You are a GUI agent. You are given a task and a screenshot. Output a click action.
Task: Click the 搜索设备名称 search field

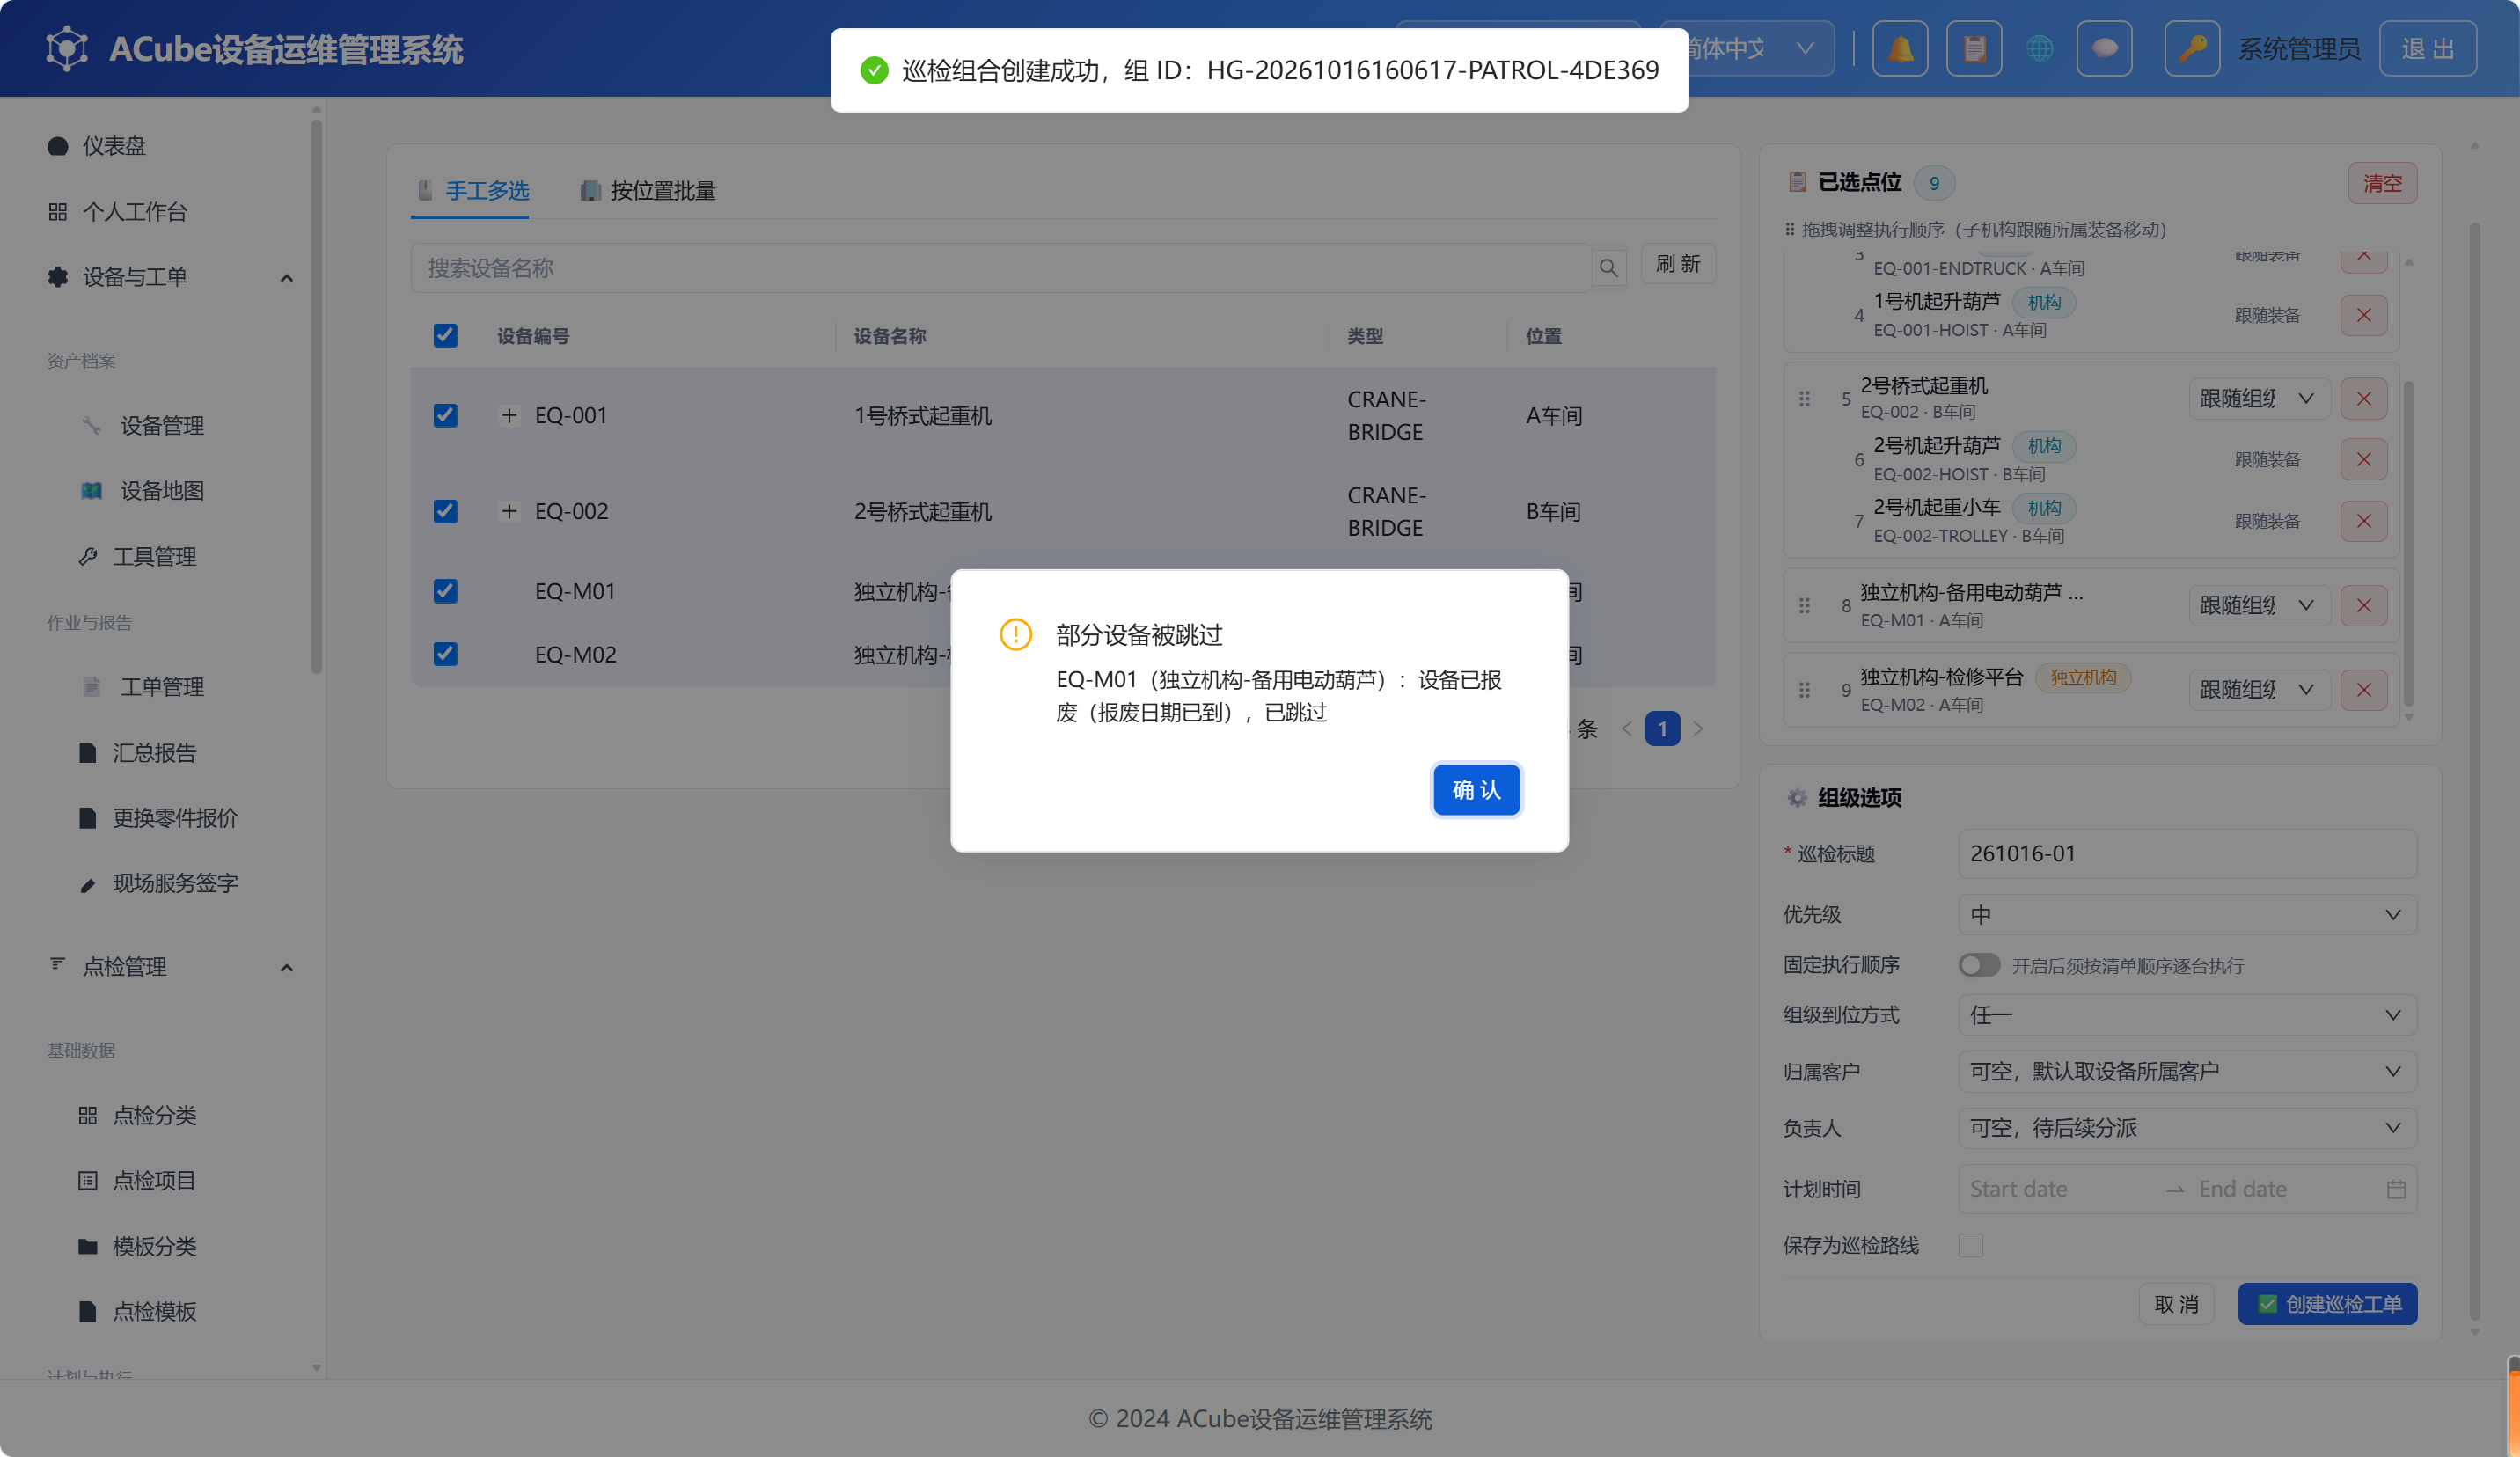click(1000, 267)
